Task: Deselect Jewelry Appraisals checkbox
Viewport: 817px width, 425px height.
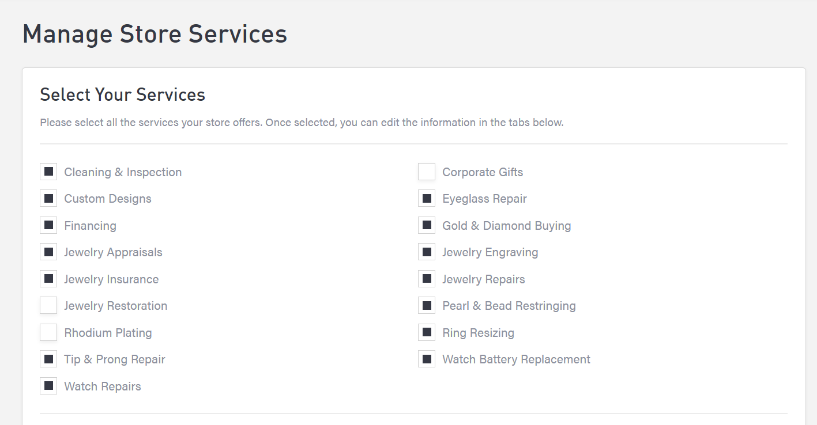Action: click(x=48, y=252)
